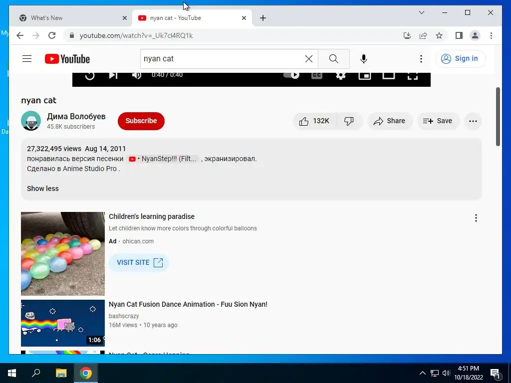Click Sign in
This screenshot has width=511, height=383.
point(460,59)
